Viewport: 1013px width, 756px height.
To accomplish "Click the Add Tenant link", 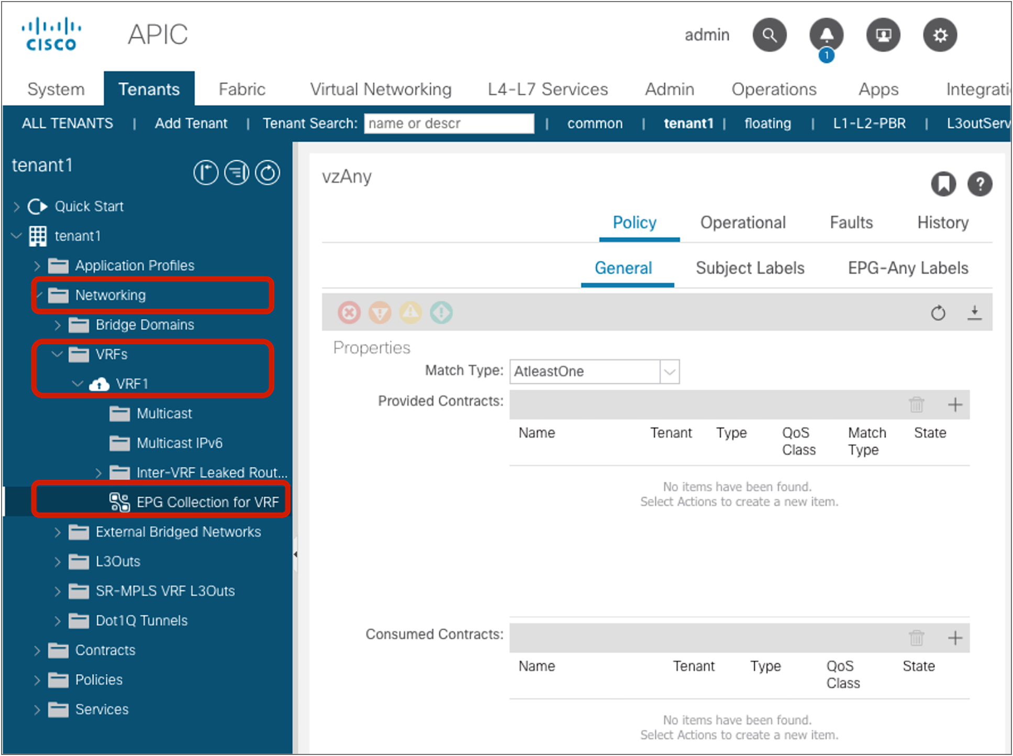I will [x=191, y=123].
